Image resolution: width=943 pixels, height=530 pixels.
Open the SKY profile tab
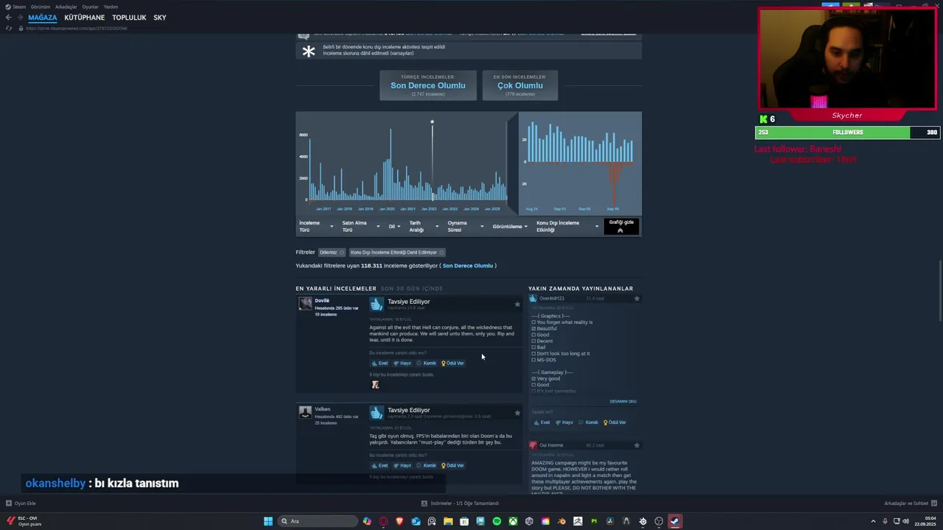160,18
